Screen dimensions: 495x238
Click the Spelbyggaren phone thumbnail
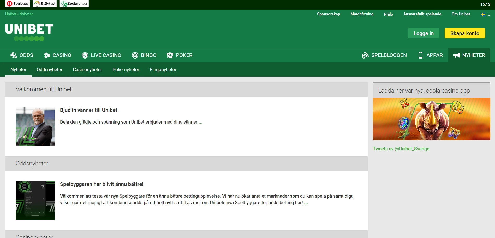(x=35, y=201)
